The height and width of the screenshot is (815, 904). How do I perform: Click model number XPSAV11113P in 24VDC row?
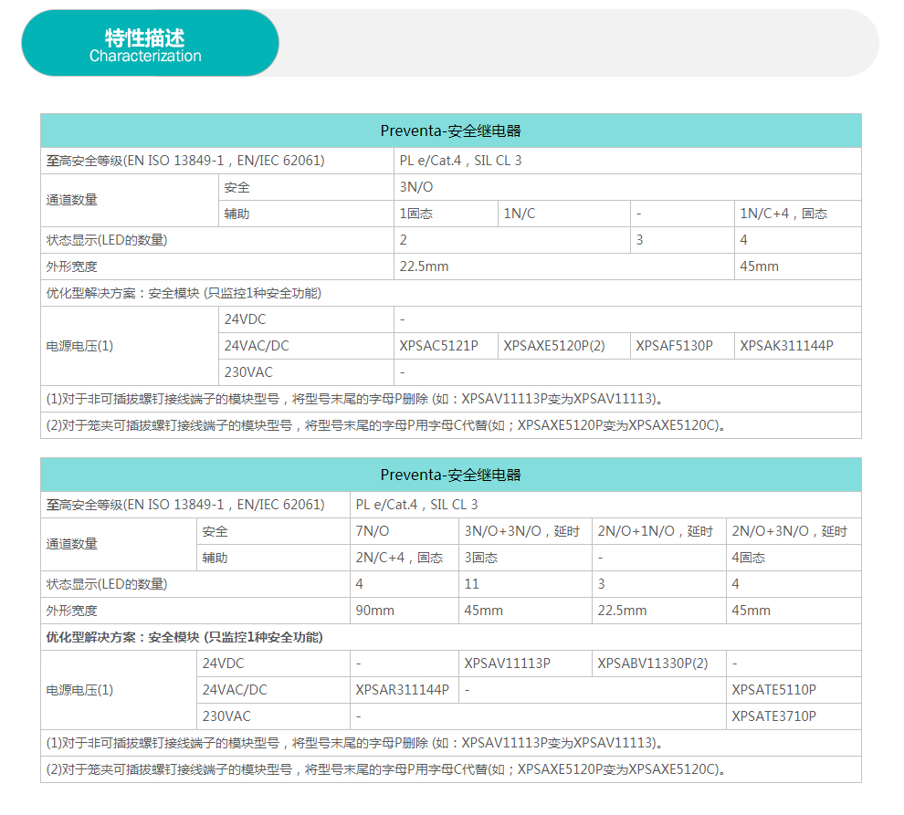click(x=508, y=663)
